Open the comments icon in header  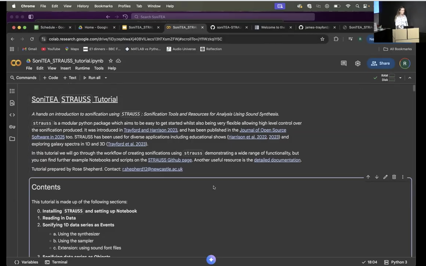tap(344, 64)
